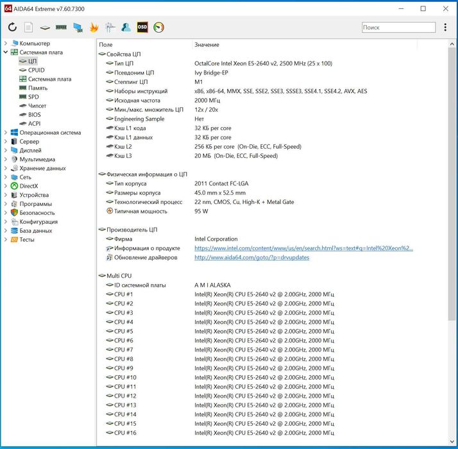Click the user account toolbar icon

pyautogui.click(x=126, y=27)
